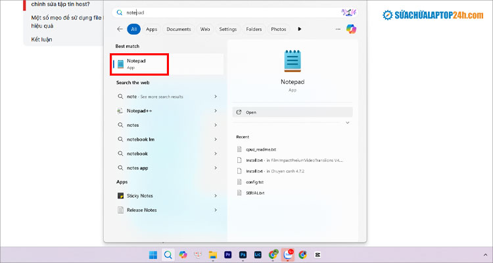Screen dimensions: 493x263
Task: Switch to the Photos filter tab
Action: [x=279, y=29]
